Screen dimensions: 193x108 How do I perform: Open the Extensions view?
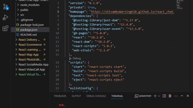[5, 28]
